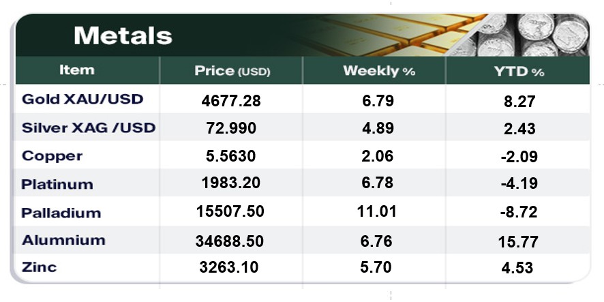Select the Alumnium row label
This screenshot has width=604, height=302.
click(63, 240)
